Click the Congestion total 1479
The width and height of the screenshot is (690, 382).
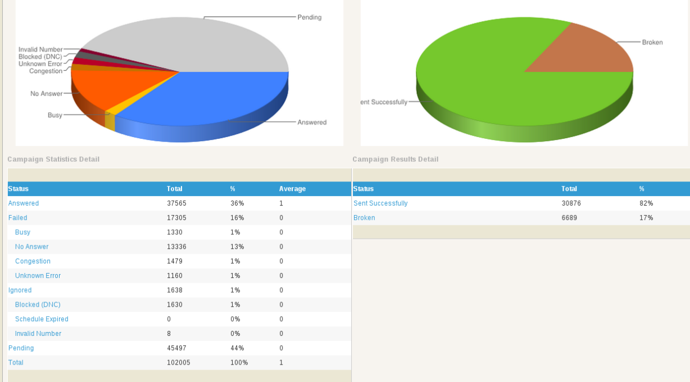(175, 262)
